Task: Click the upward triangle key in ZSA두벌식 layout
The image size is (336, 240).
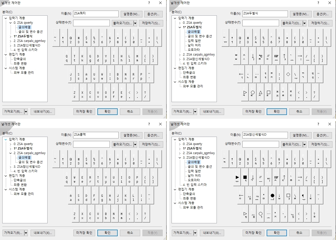Action: tap(261, 93)
